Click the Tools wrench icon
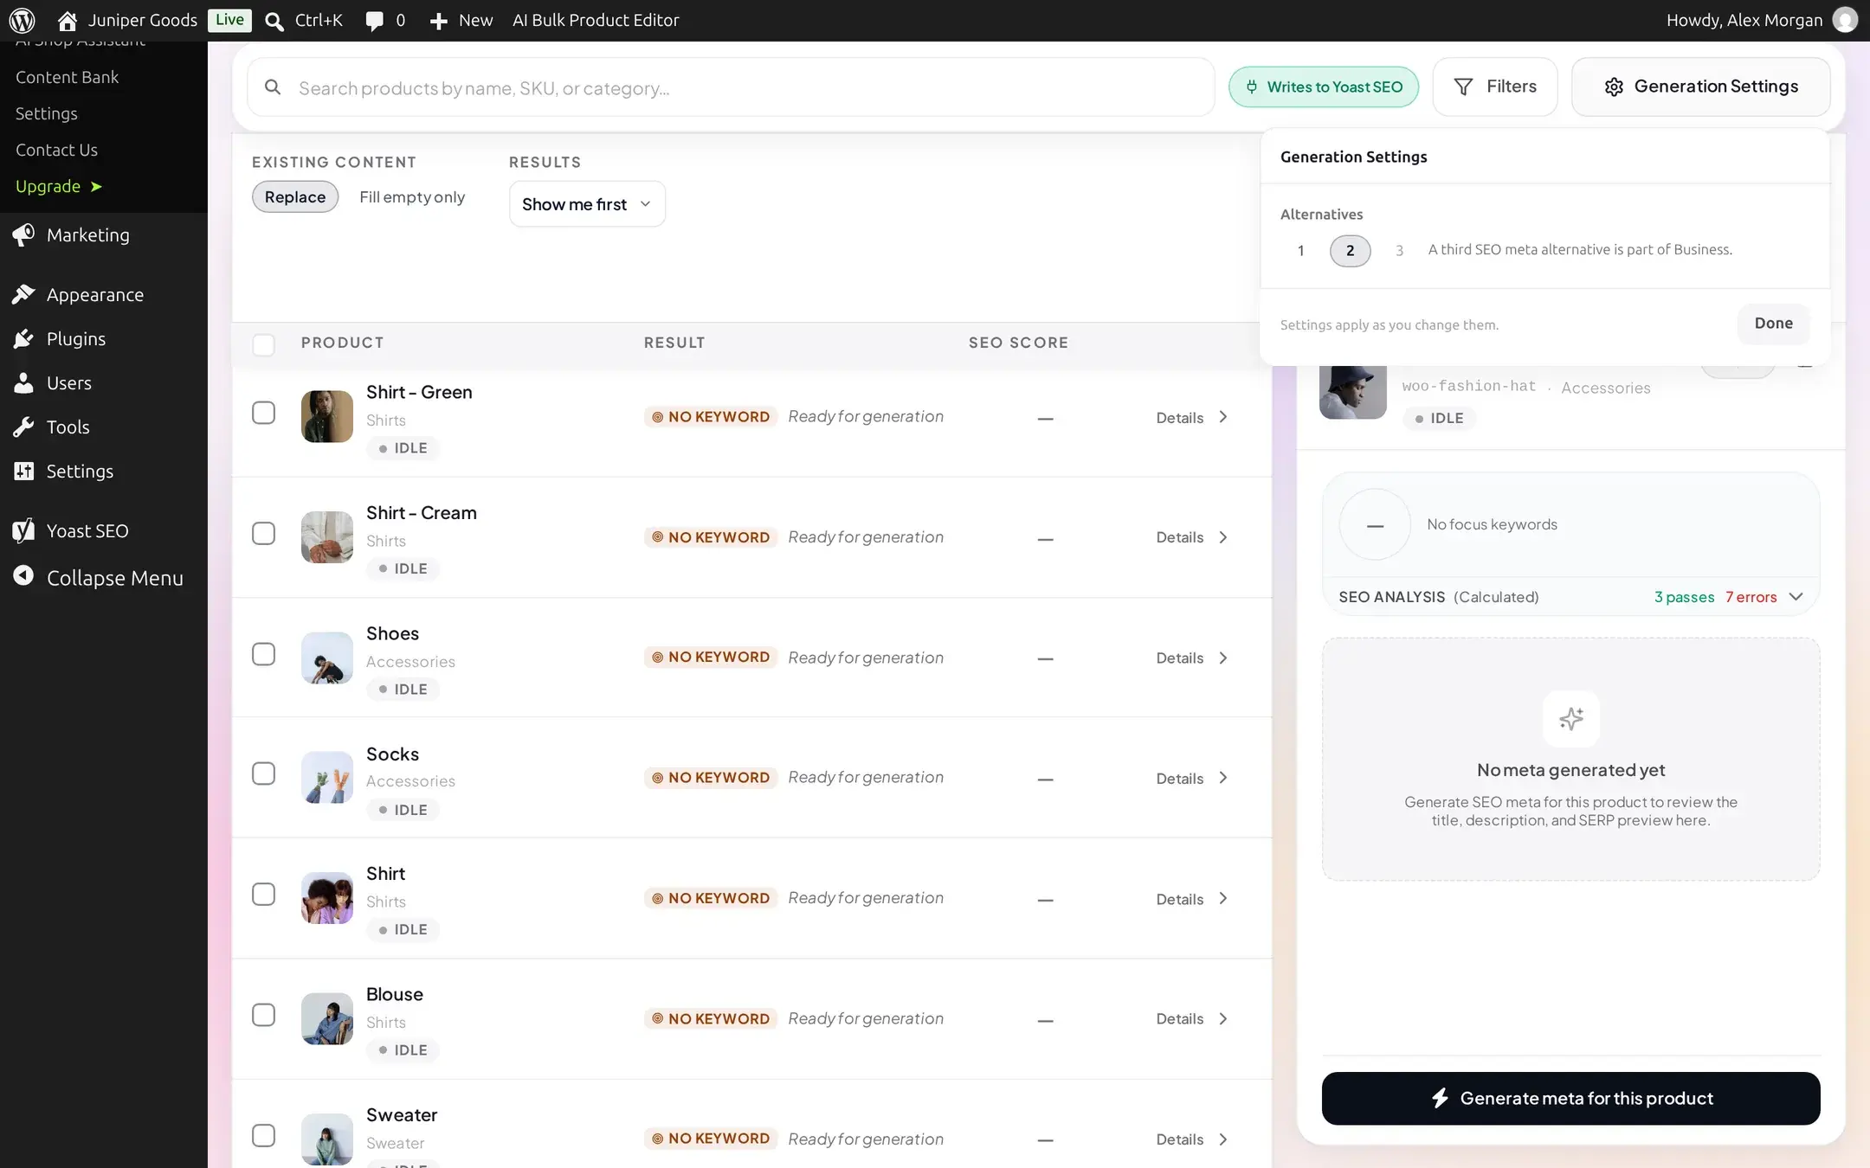The width and height of the screenshot is (1870, 1168). (23, 427)
